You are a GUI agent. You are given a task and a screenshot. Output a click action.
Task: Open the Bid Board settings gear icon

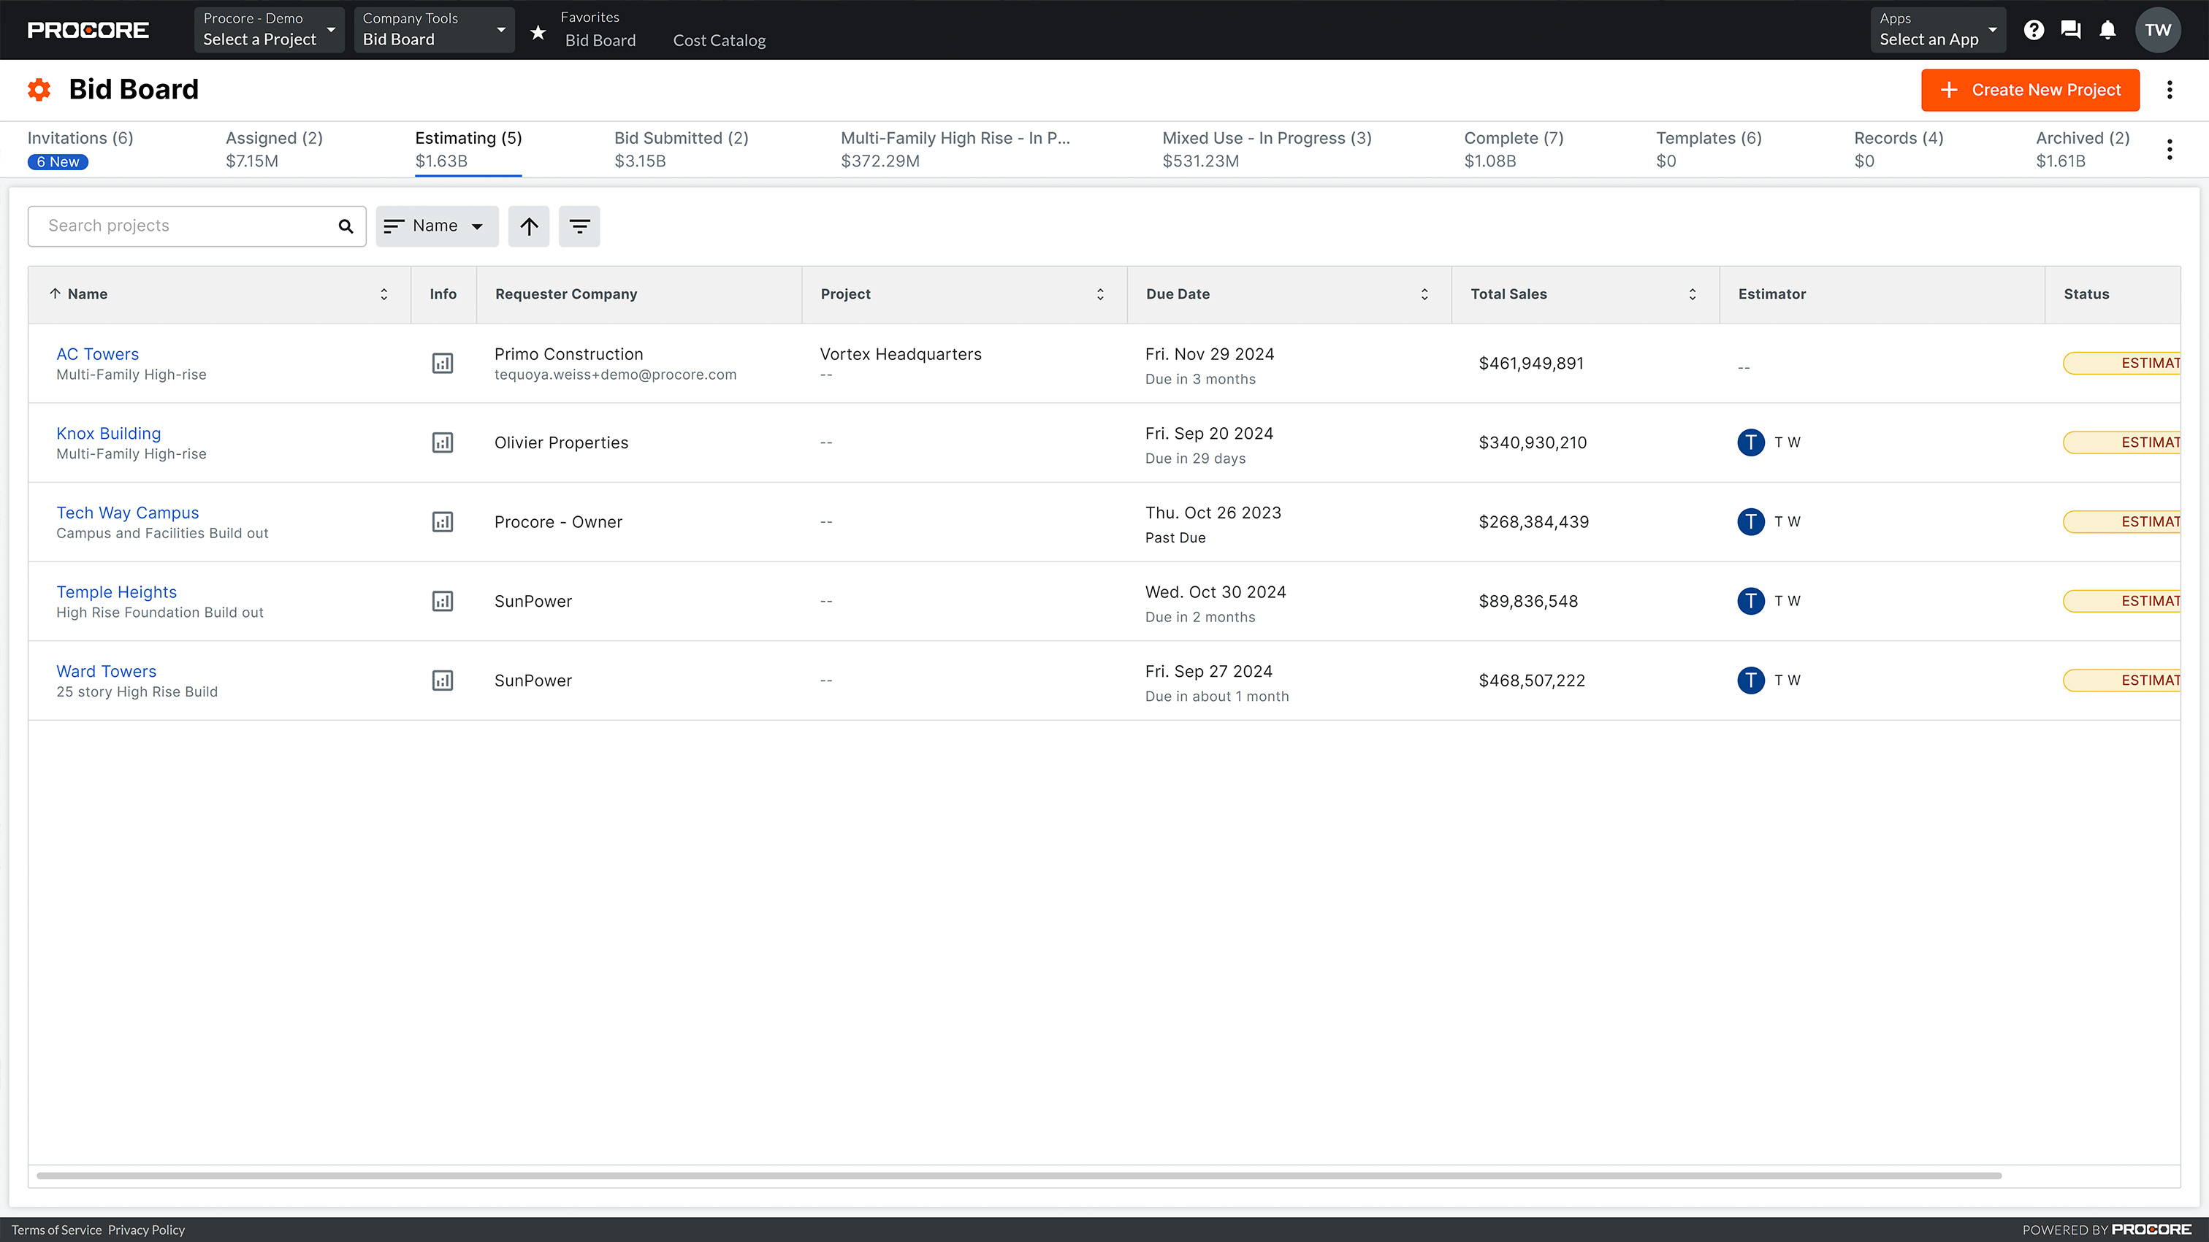tap(39, 89)
